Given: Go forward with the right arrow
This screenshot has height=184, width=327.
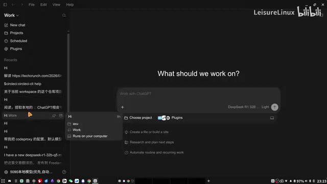Looking at the screenshot, I should (22, 5).
